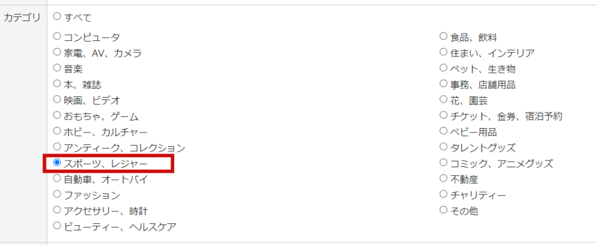Screen dimensions: 597x245
Task: Select the すべて radio button
Action: (57, 16)
